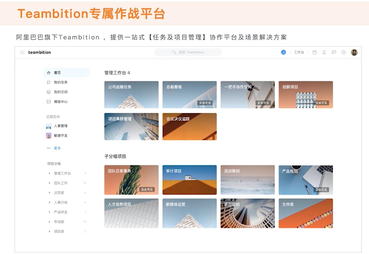369x254 pixels.
Task: Open the 模版中心 template center
Action: pyautogui.click(x=49, y=102)
